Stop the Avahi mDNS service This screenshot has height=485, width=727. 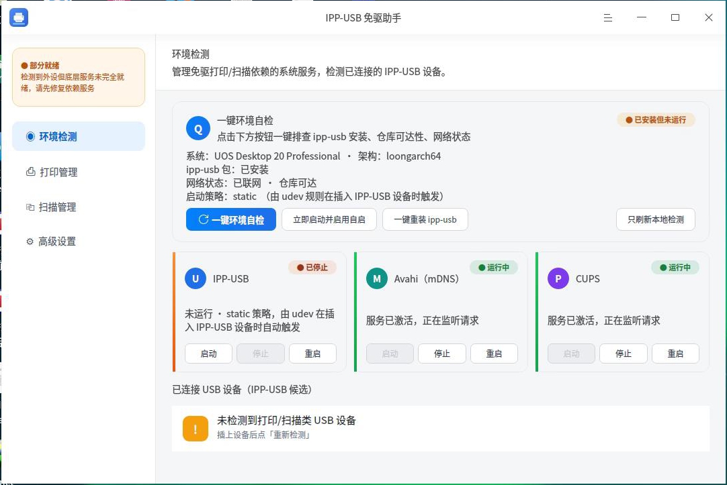tap(442, 354)
